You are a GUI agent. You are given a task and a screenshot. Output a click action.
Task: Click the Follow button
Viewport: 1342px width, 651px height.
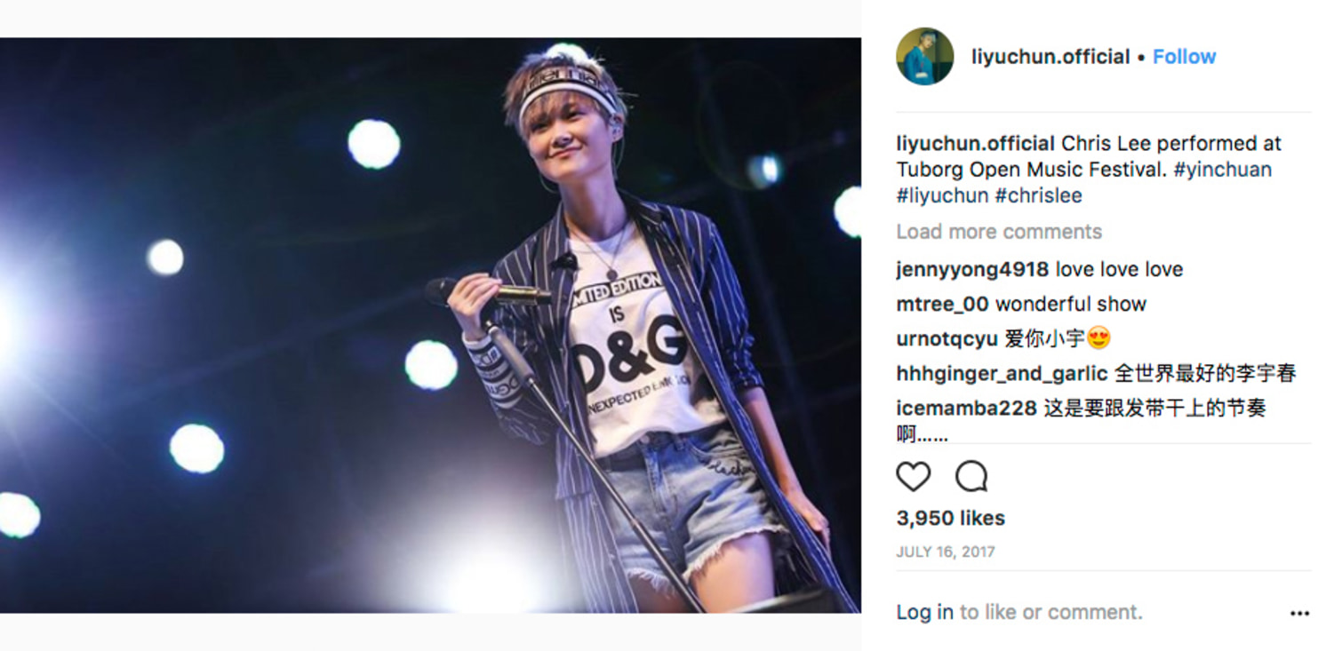tap(1184, 57)
